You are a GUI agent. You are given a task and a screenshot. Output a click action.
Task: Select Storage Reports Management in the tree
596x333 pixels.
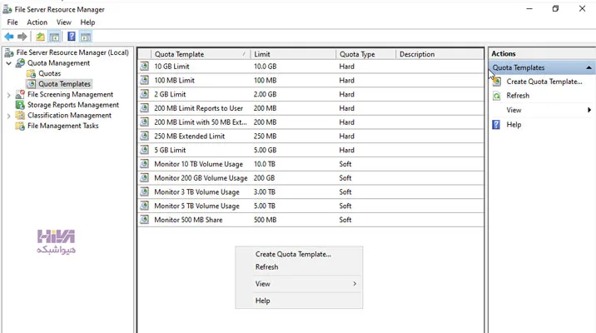pos(73,105)
